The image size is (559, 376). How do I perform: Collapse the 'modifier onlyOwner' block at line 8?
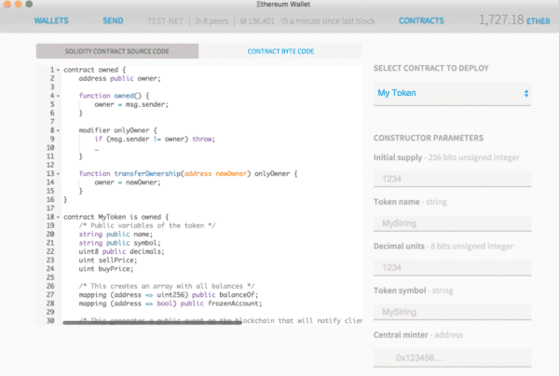click(x=59, y=130)
